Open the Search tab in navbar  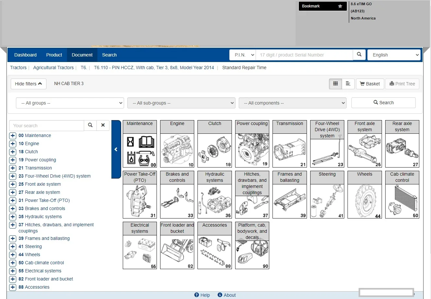(x=109, y=55)
